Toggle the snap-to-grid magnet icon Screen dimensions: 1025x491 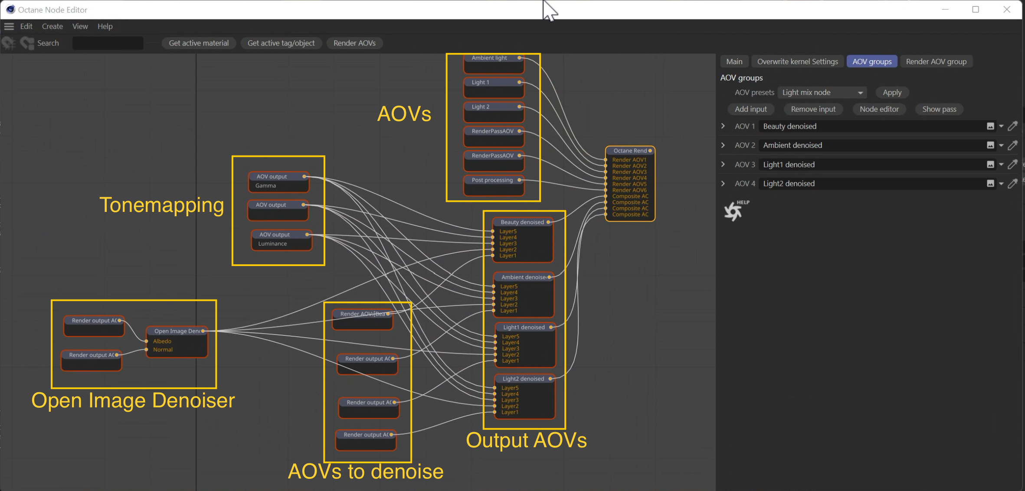tap(9, 43)
